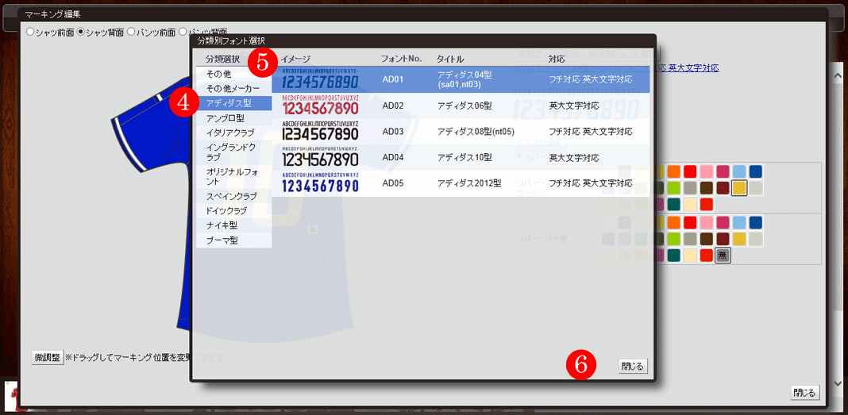
Task: Select the プーマ型 category
Action: (x=233, y=240)
